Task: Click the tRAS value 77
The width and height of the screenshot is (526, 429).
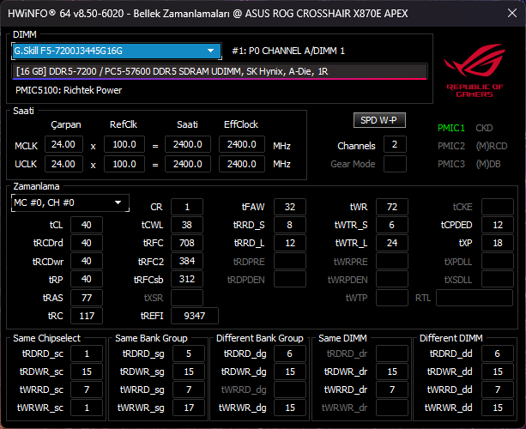Action: (x=86, y=298)
